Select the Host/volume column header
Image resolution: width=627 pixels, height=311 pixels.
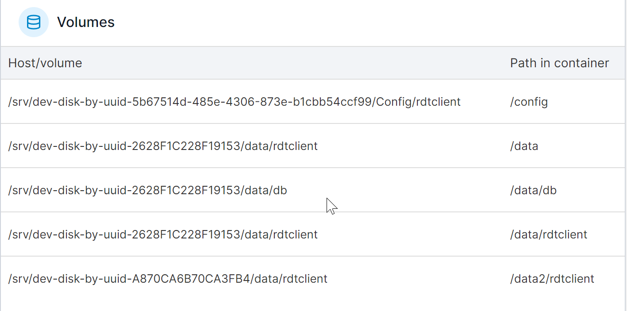[x=45, y=63]
